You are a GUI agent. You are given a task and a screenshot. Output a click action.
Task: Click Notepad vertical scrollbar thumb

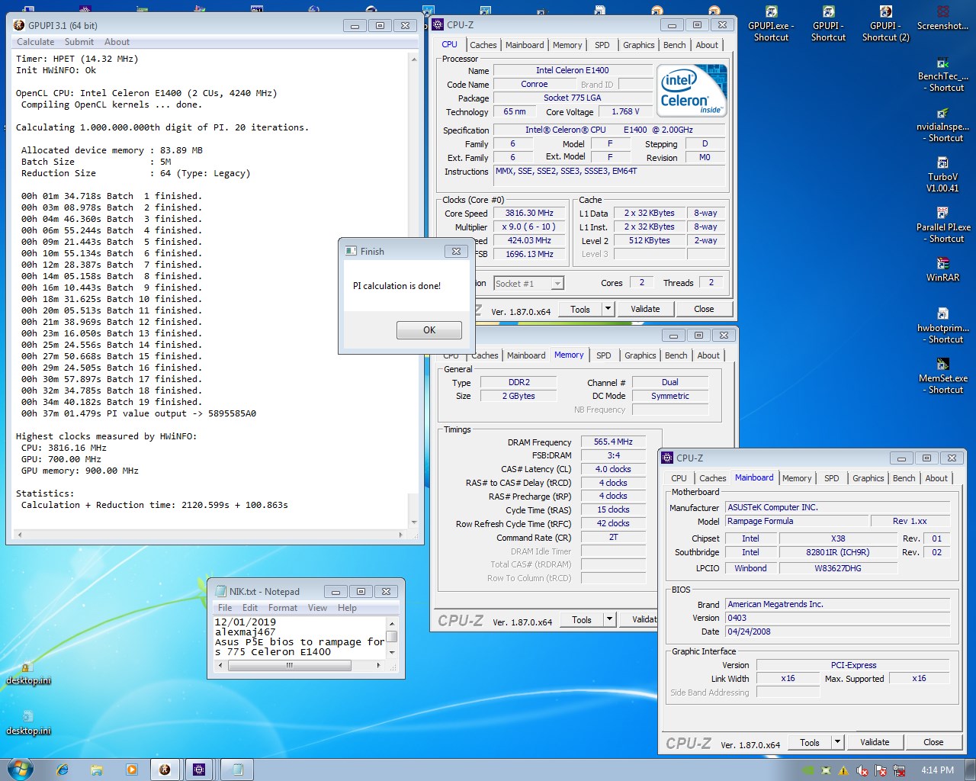[x=392, y=636]
